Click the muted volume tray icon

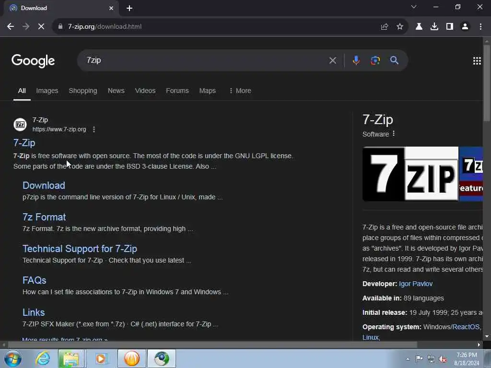(x=443, y=359)
